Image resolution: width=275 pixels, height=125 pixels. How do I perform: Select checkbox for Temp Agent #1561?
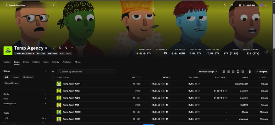click(53, 119)
